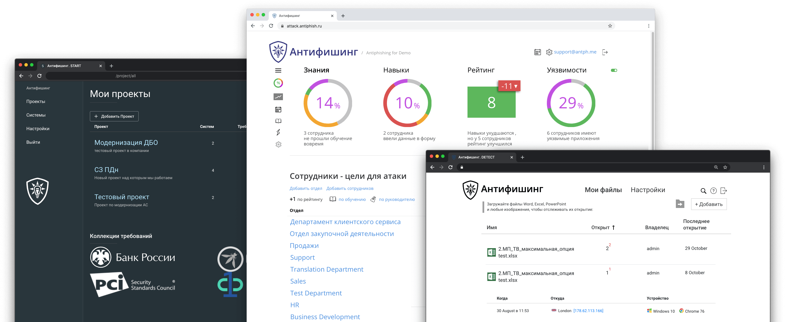Click Добавить Проект button
785x322 pixels.
(x=114, y=117)
